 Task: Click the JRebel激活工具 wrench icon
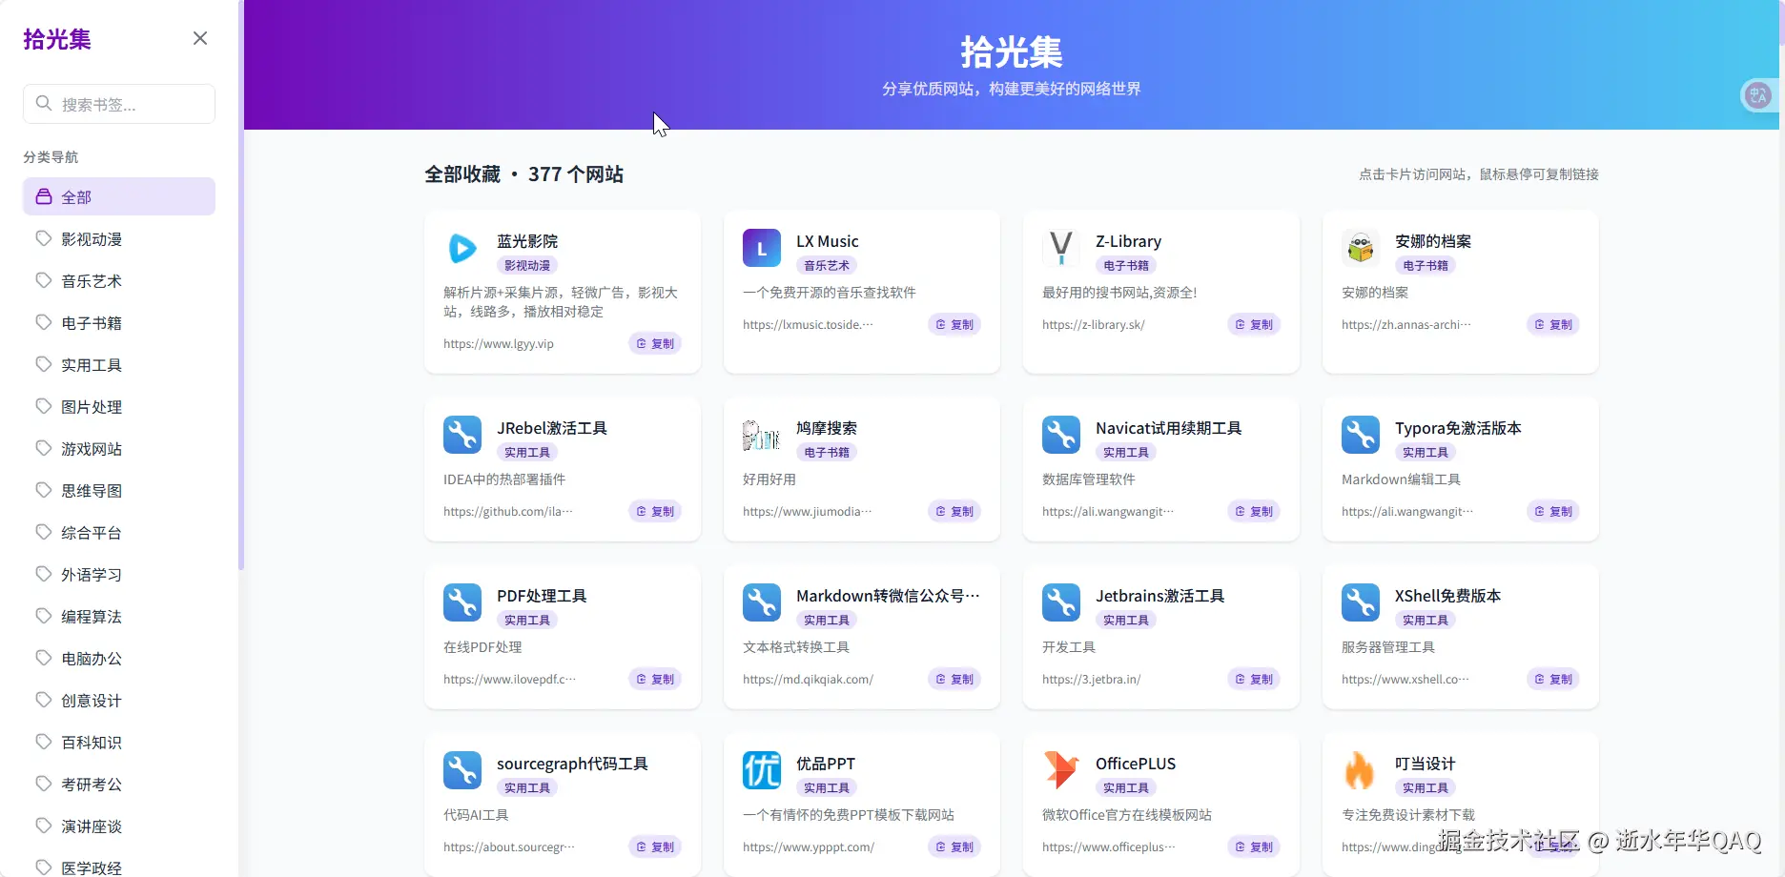point(462,435)
